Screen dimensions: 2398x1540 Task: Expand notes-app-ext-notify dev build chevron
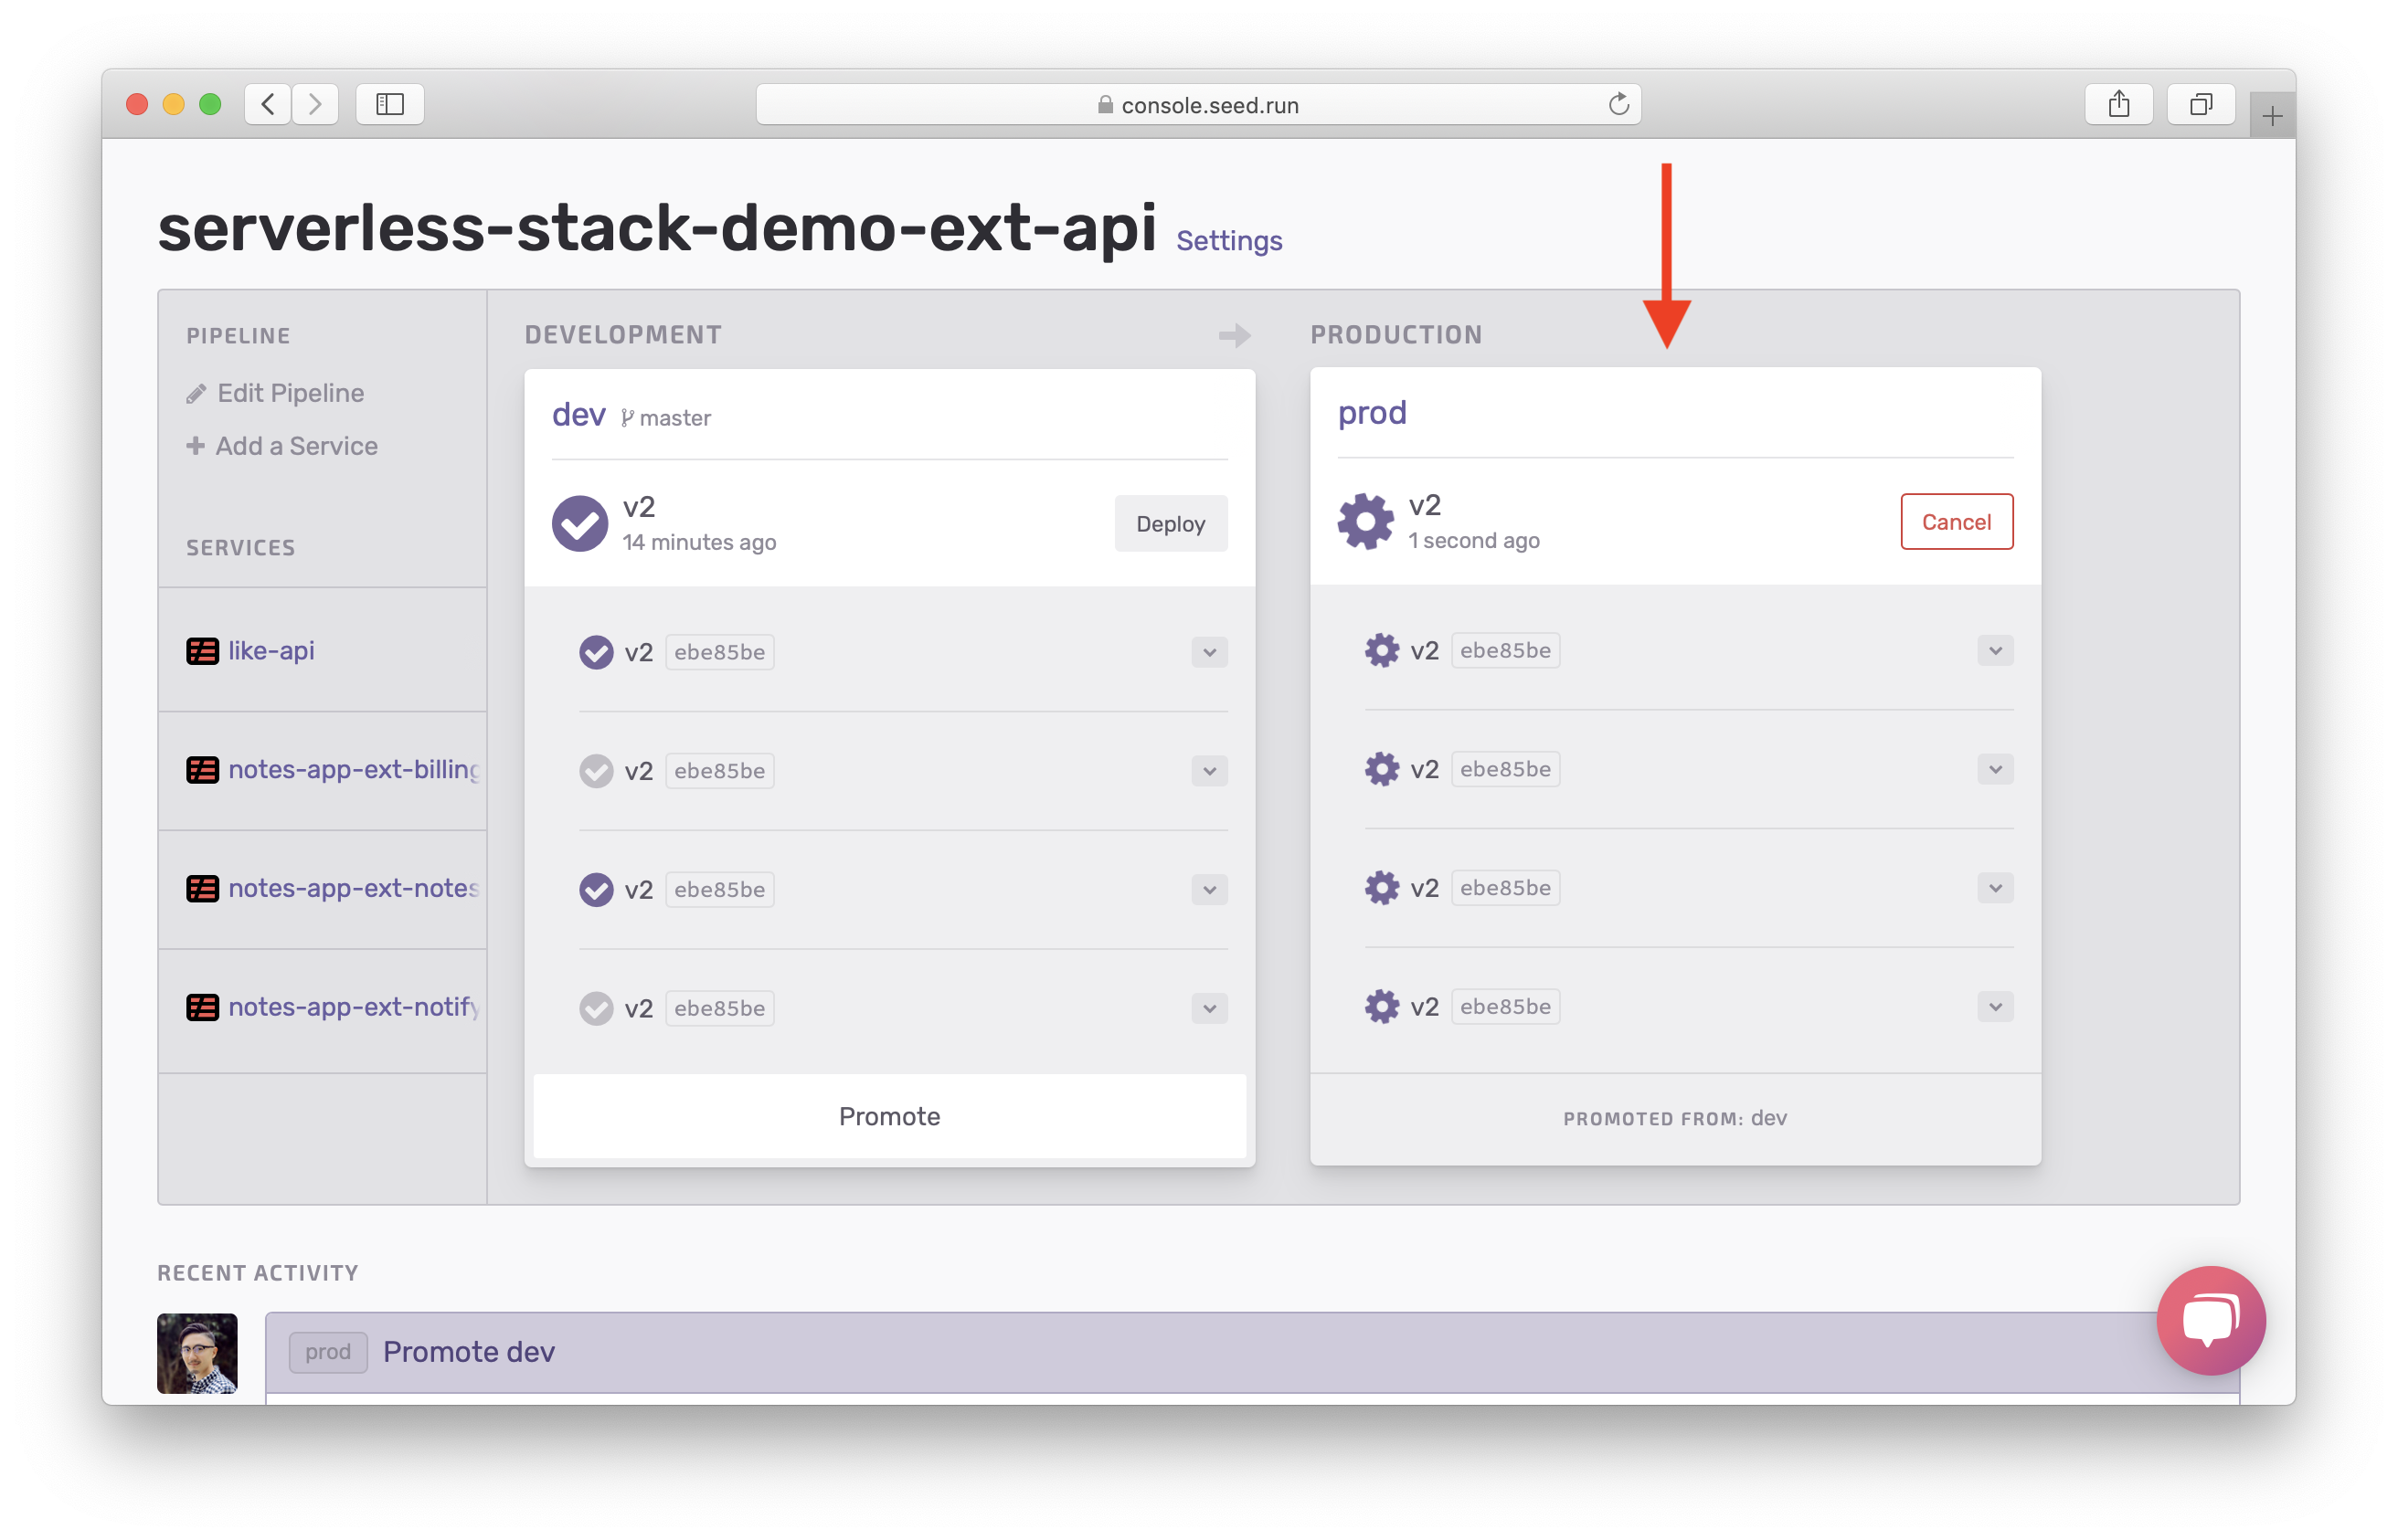coord(1208,1009)
